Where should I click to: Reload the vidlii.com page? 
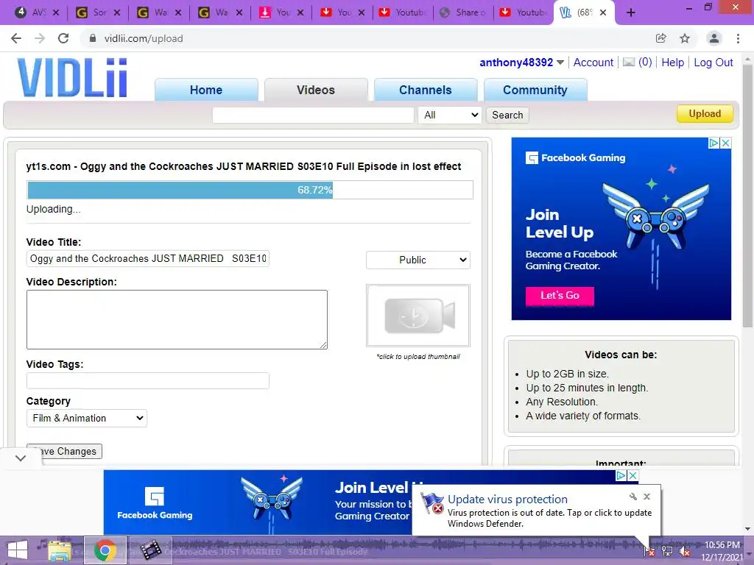[x=63, y=38]
